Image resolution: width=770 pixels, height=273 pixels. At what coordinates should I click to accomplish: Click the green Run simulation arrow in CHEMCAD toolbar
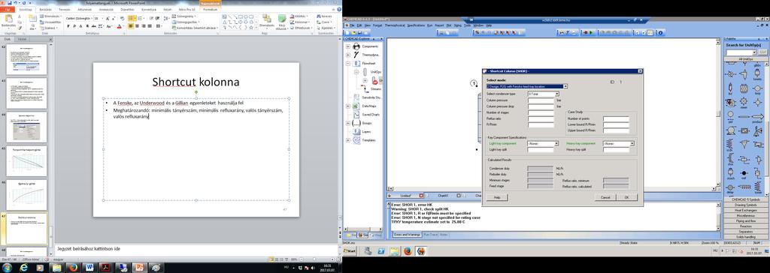pos(591,33)
